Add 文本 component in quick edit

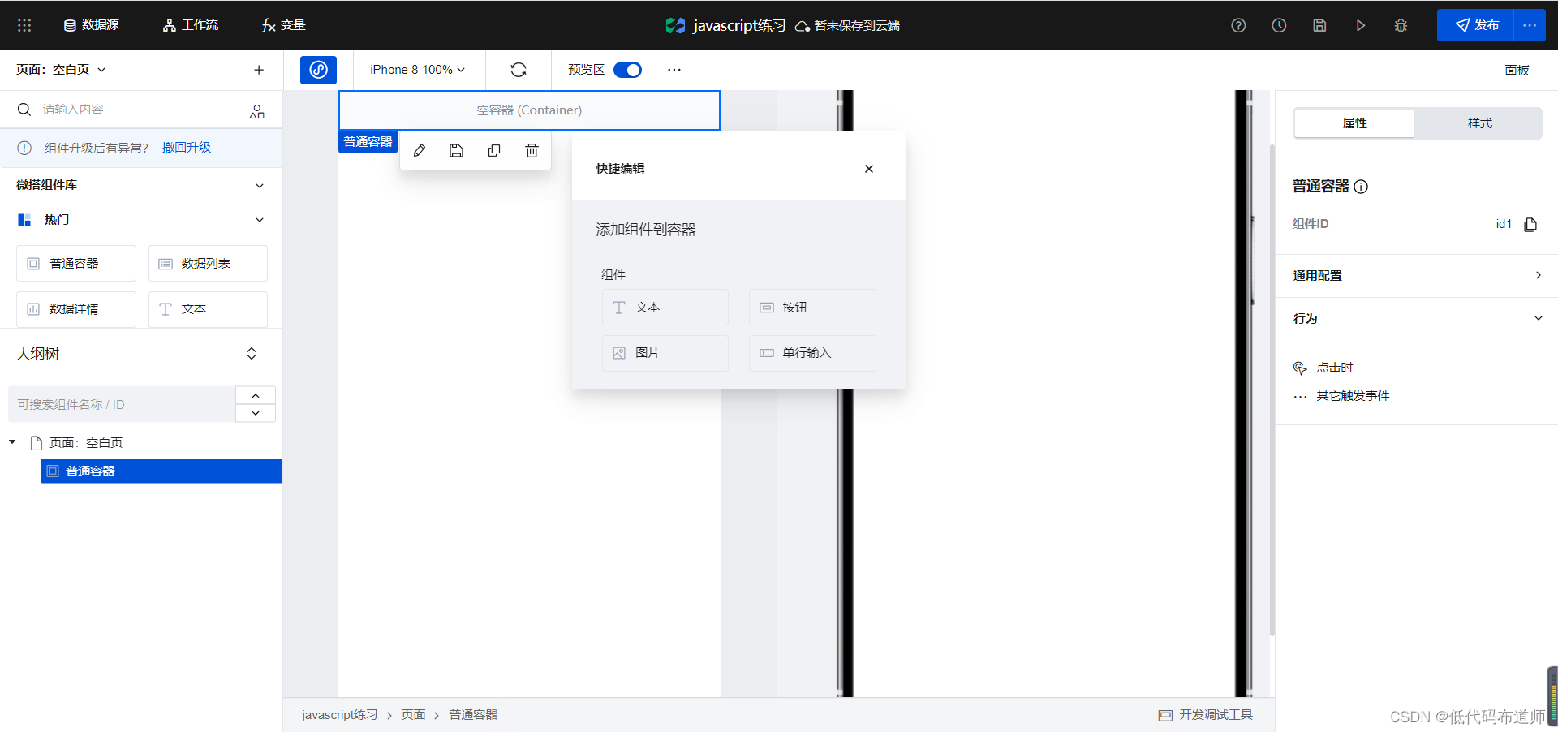[665, 308]
